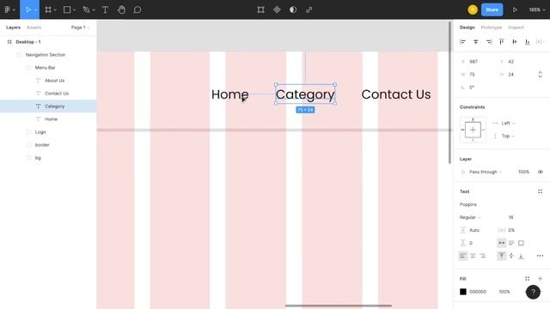Click the user avatar circle

point(473,9)
